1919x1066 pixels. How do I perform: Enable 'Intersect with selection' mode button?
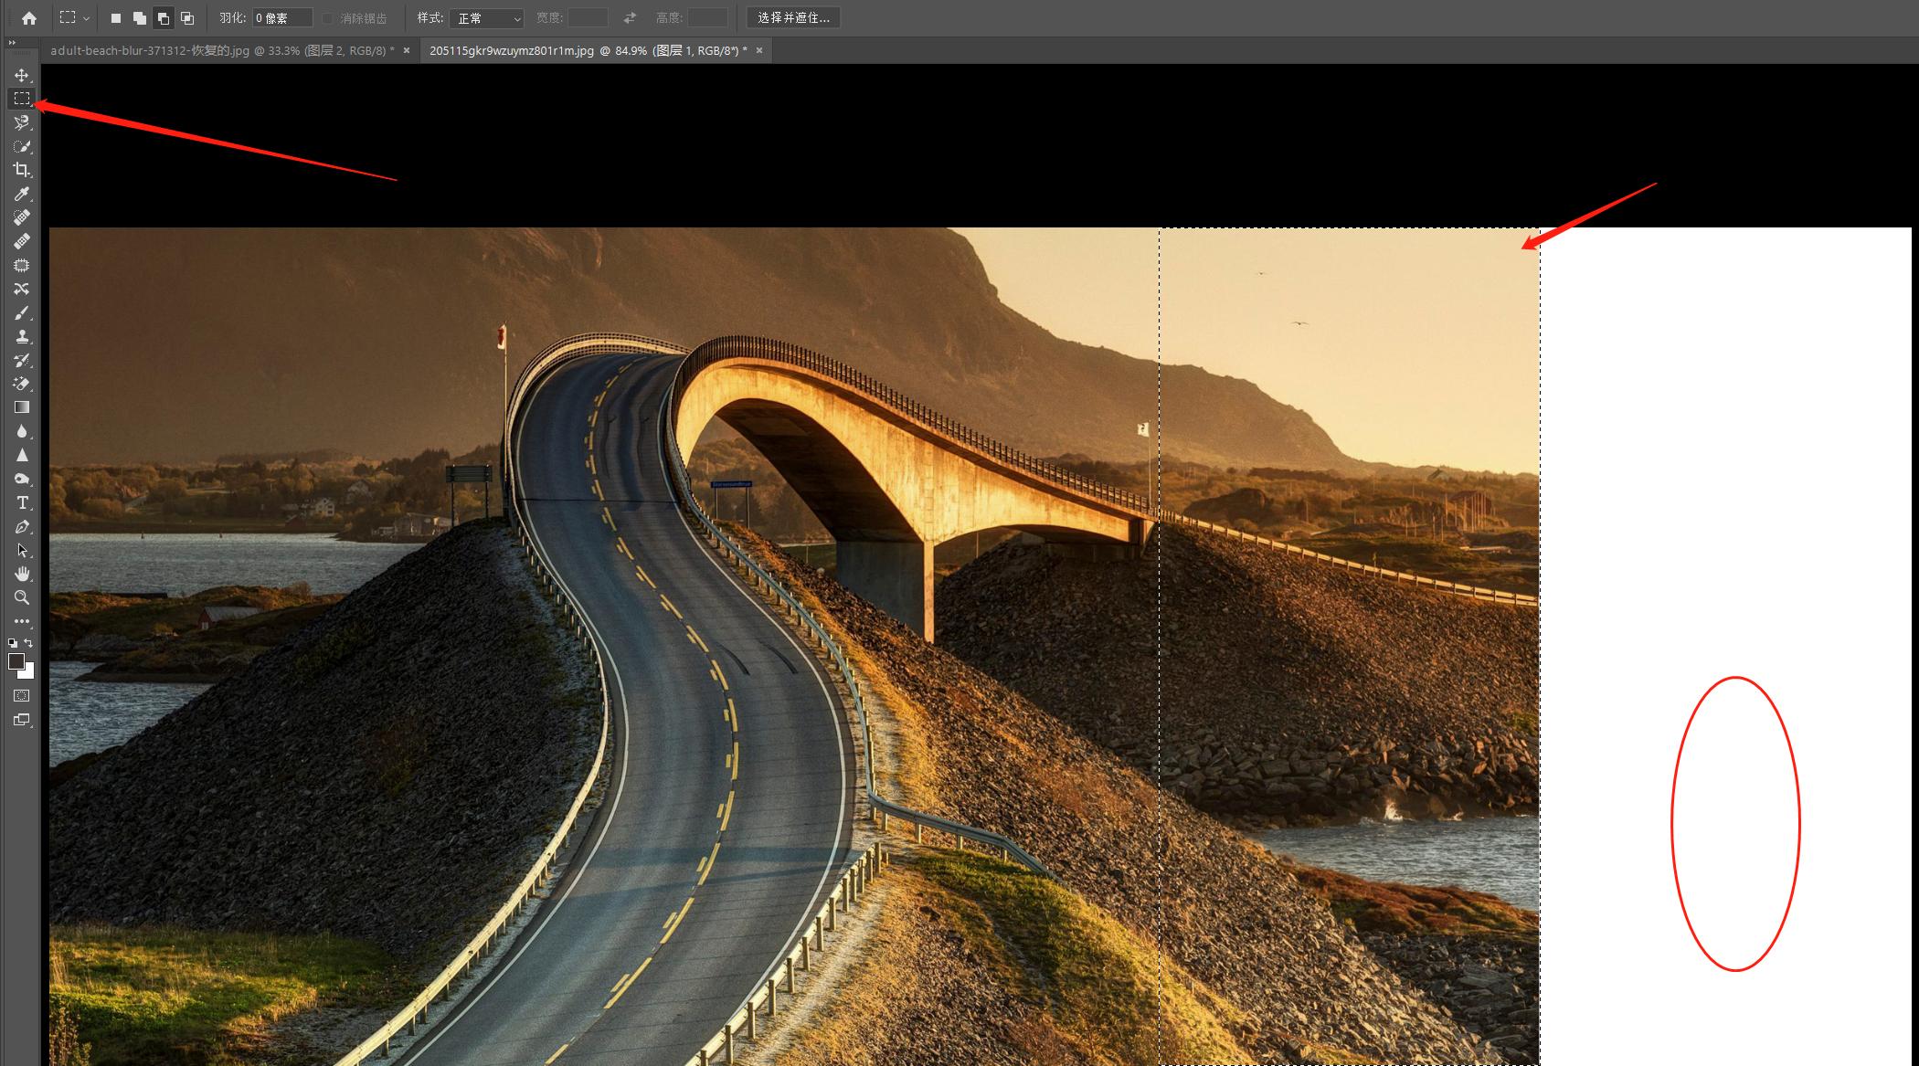coord(186,17)
